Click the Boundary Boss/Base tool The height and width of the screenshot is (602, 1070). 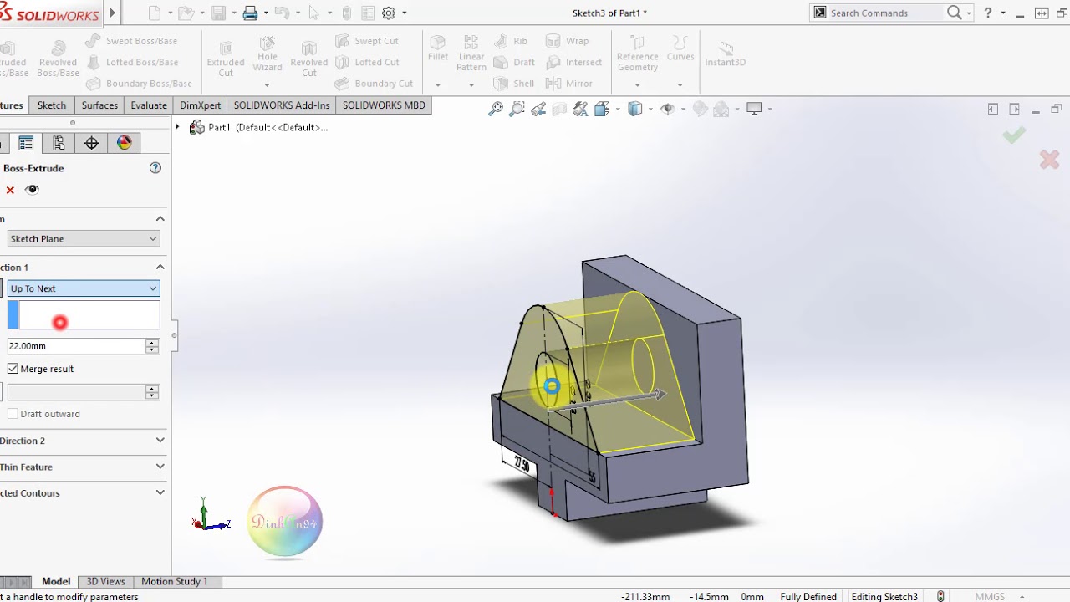pyautogui.click(x=138, y=84)
